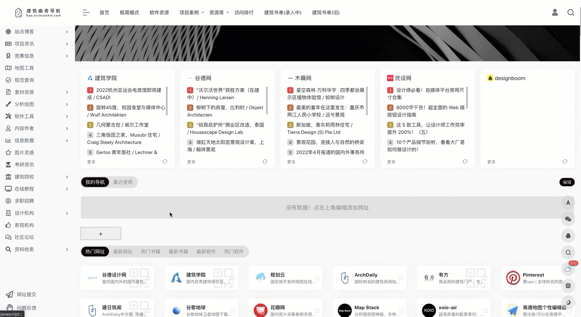Switch to the 热门软件 tab
This screenshot has height=317, width=581.
tap(234, 252)
